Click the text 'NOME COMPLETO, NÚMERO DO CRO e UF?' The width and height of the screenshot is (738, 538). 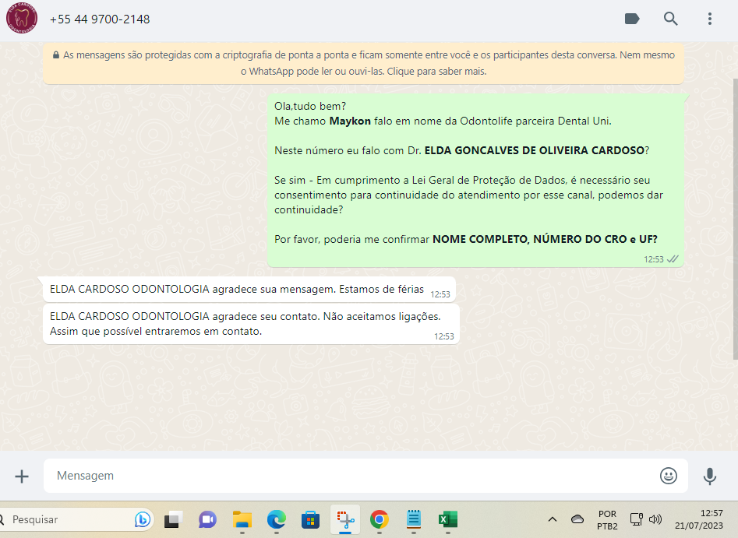pyautogui.click(x=545, y=239)
